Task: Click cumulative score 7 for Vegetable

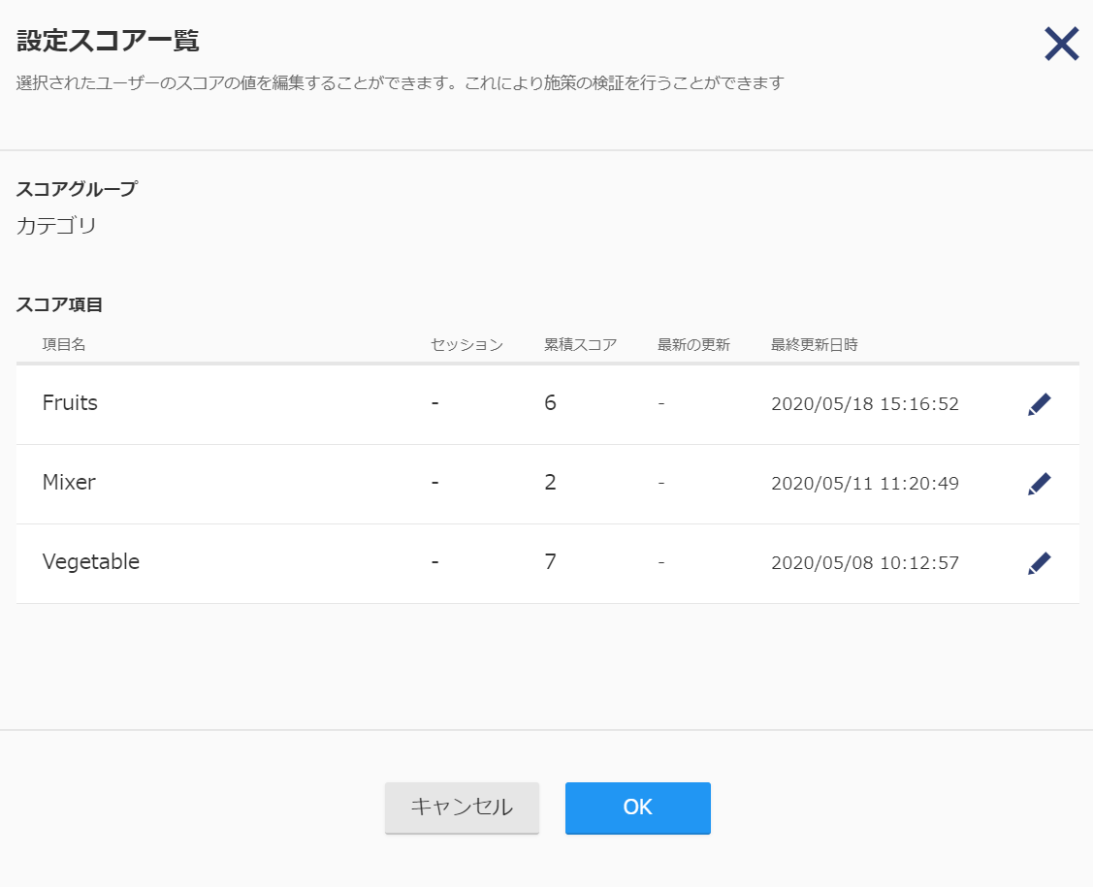Action: 550,561
